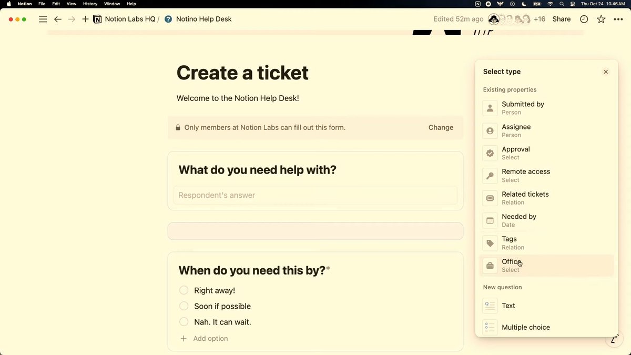Open the Help menu
This screenshot has height=355, width=631.
pyautogui.click(x=131, y=4)
